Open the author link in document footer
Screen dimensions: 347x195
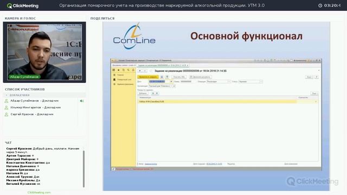[151, 164]
